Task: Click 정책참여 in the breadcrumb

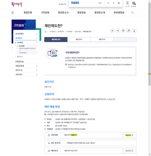Action: pyautogui.click(x=61, y=32)
